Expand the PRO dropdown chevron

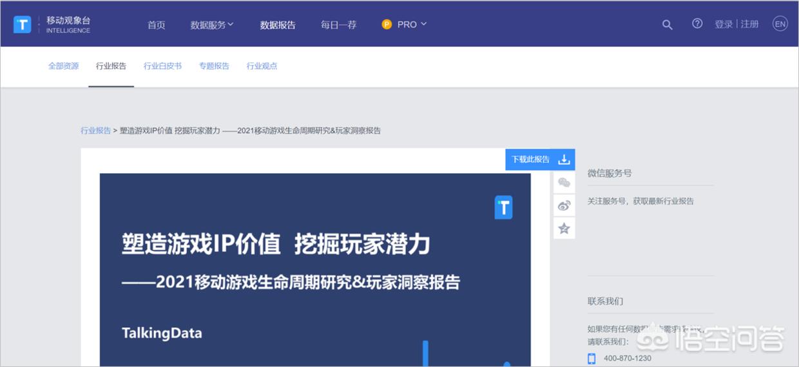[423, 24]
